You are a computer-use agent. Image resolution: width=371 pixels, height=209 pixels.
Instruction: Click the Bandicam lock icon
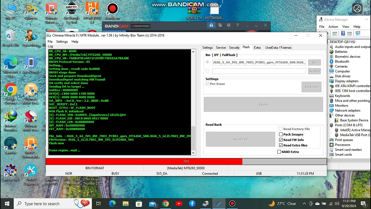click(211, 26)
